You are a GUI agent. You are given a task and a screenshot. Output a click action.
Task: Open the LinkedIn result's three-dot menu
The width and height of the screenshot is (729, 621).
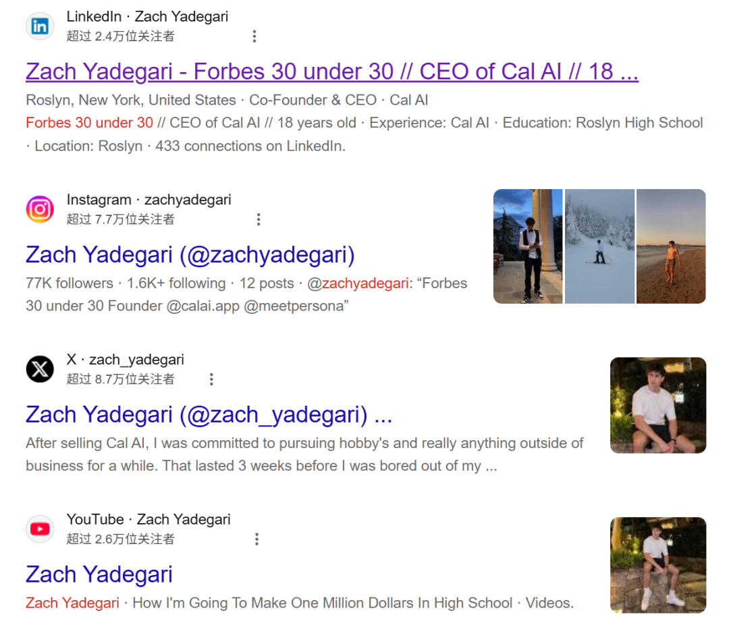254,36
